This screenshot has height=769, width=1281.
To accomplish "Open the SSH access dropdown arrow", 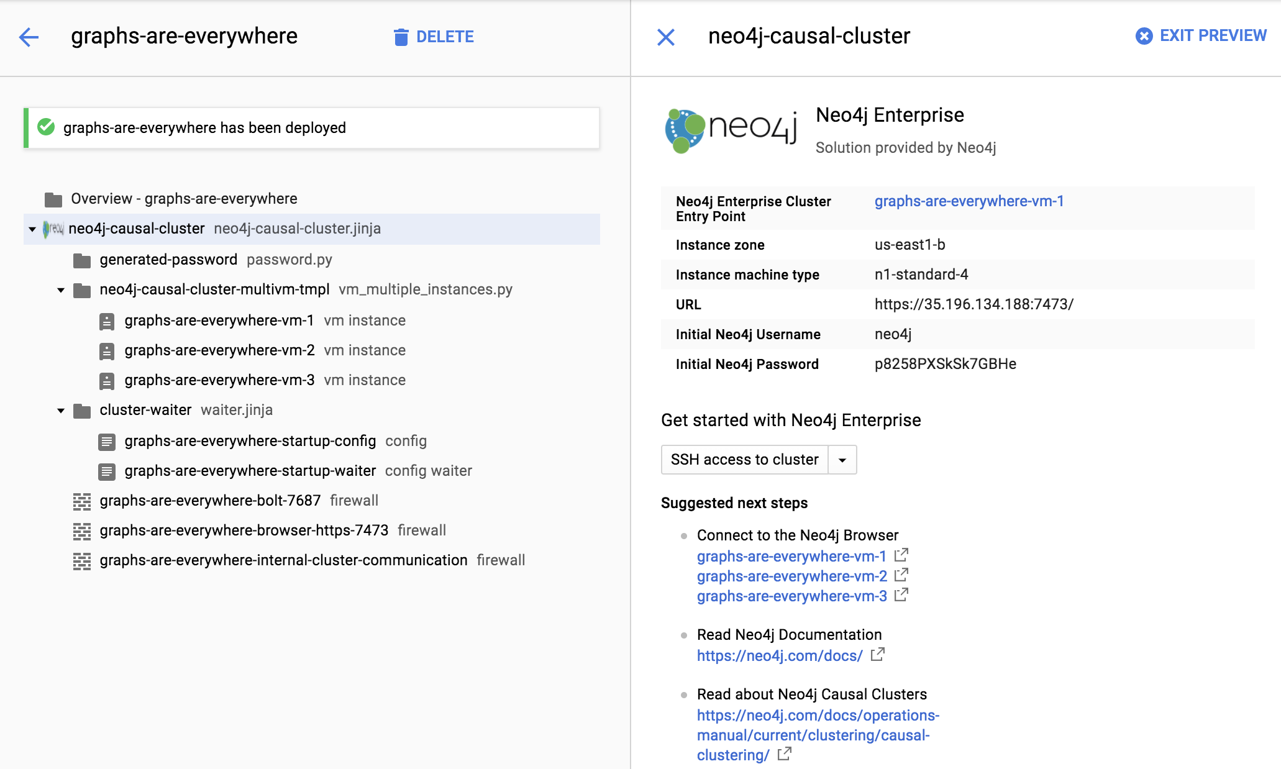I will pyautogui.click(x=842, y=460).
